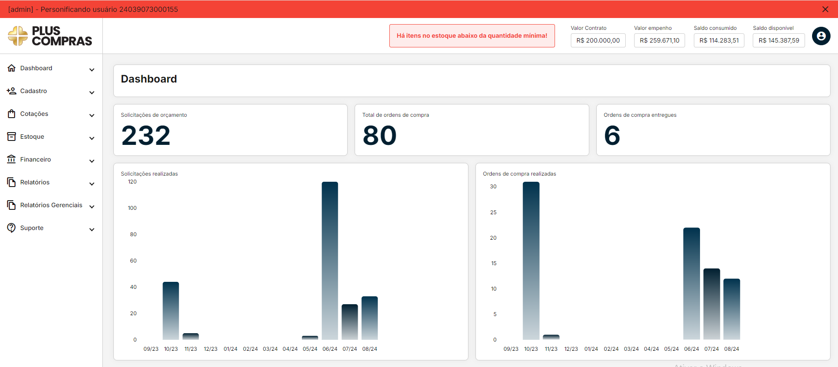Viewport: 838px width, 367px height.
Task: Click the Plus Compras logo
Action: click(x=50, y=36)
